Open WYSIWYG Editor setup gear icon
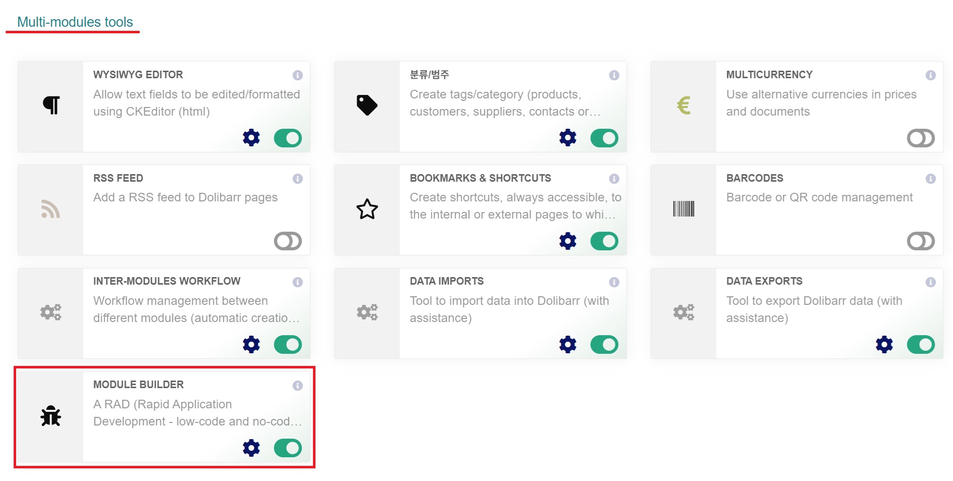 click(x=251, y=138)
